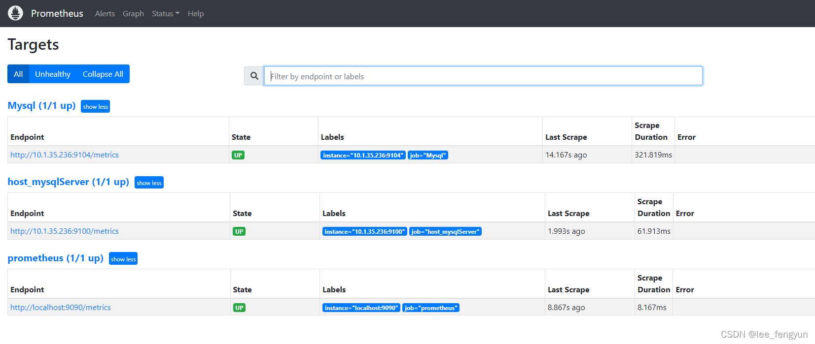The width and height of the screenshot is (815, 344).
Task: Focus the filter by endpoint or labels field
Action: pos(483,76)
